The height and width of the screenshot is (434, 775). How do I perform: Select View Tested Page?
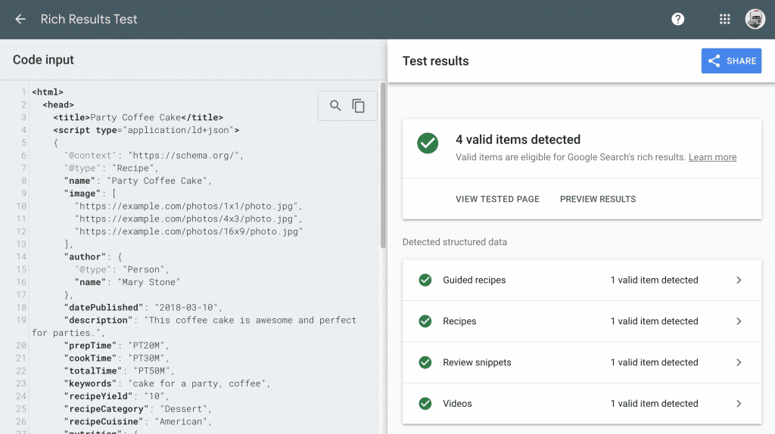tap(497, 200)
